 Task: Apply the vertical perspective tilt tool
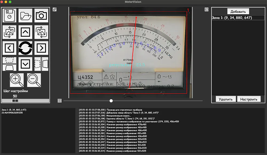click(9, 64)
